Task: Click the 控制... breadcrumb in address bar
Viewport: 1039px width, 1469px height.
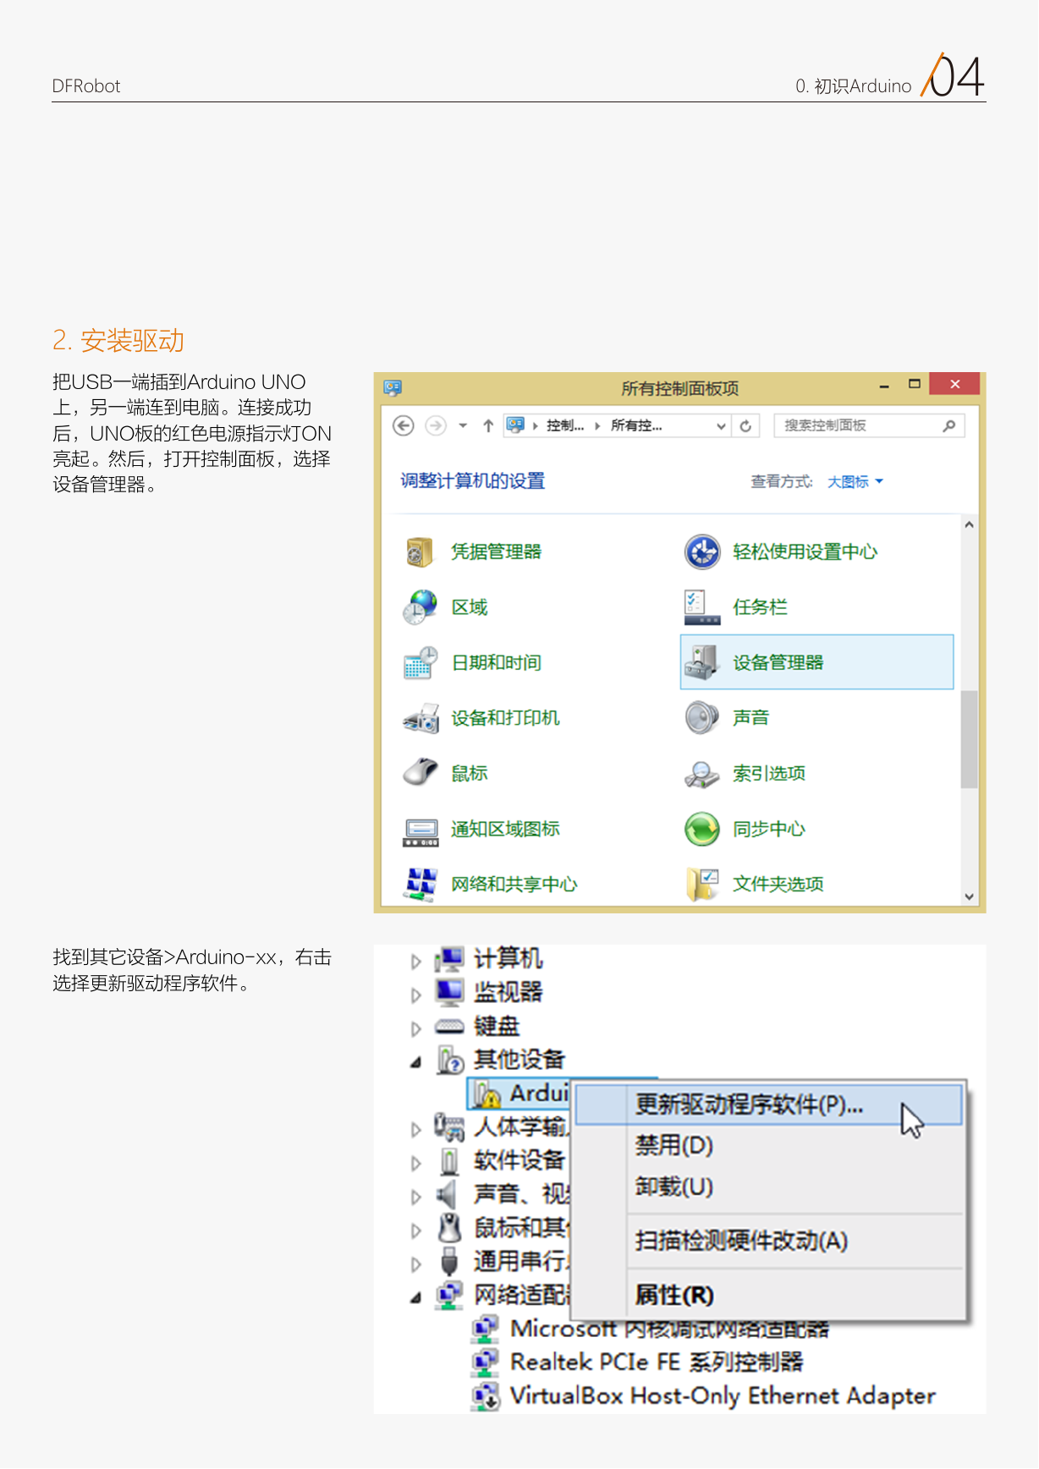Action: pos(565,425)
